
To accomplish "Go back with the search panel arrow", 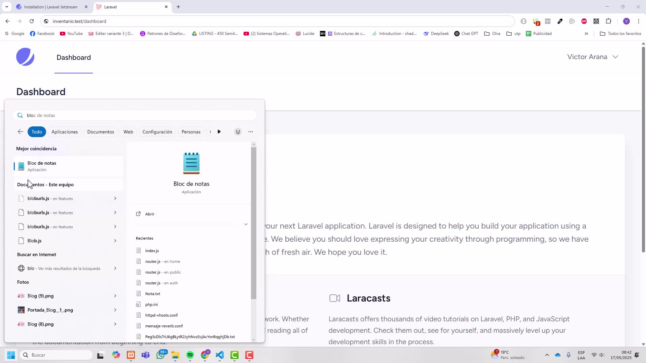I will coord(21,132).
